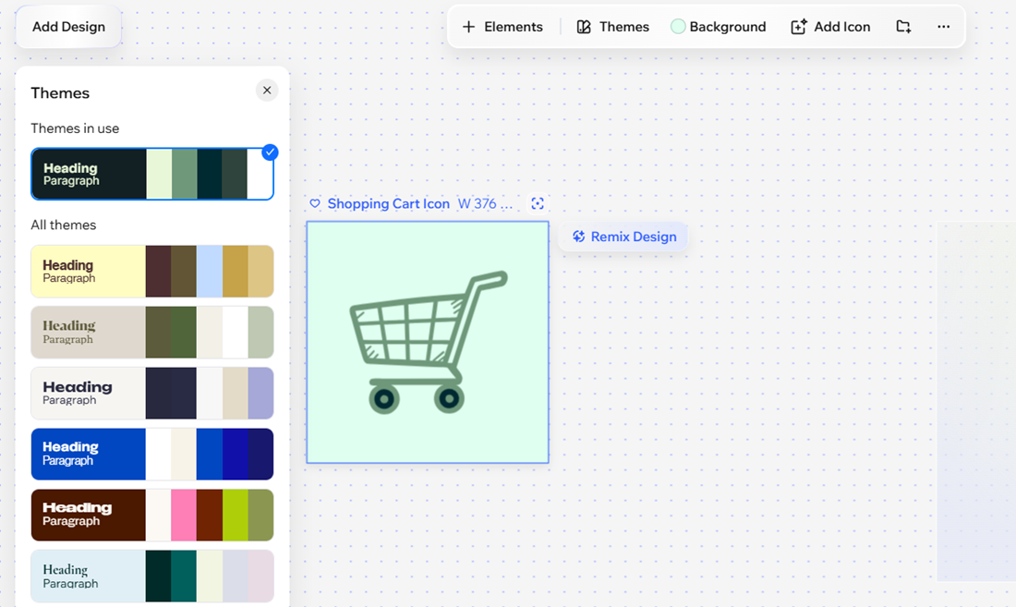The width and height of the screenshot is (1016, 607).
Task: Open the three-dot more options menu
Action: coord(943,27)
